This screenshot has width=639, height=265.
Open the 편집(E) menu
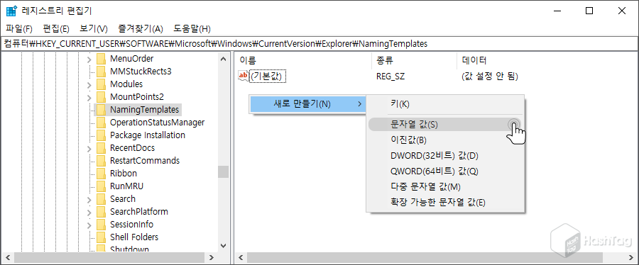56,29
